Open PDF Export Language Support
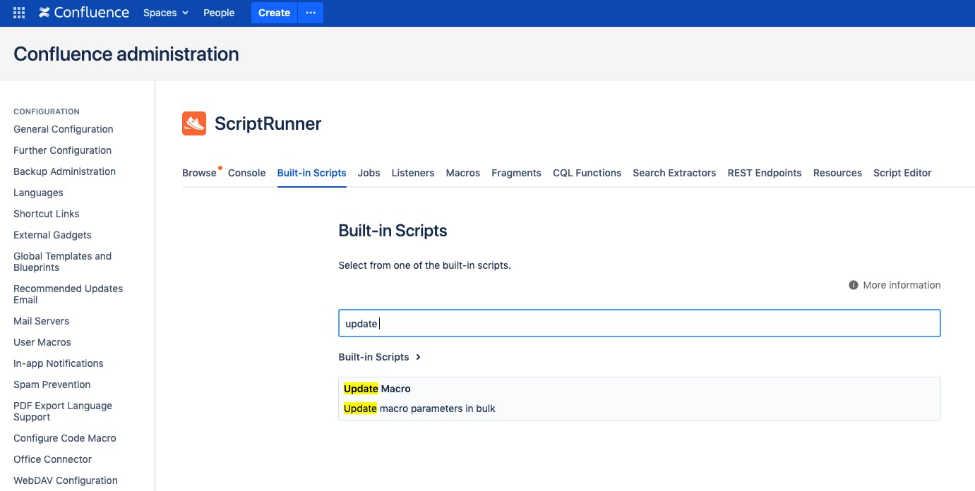 click(x=63, y=411)
